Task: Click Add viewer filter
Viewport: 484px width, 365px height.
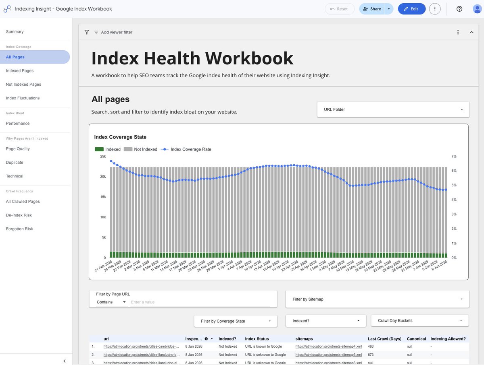Action: click(113, 32)
